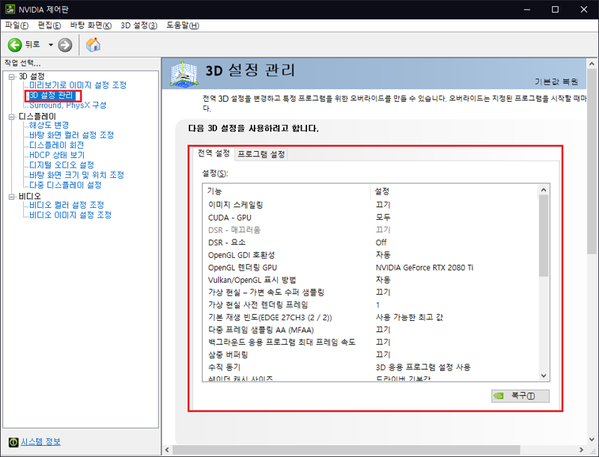Screen dimensions: 599x457
Task: Select 다중 프레임 샘플링 AA (MFAA) row
Action: tap(372, 330)
